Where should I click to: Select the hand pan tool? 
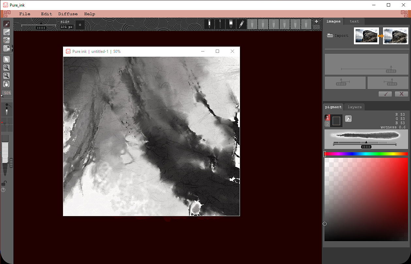6,84
